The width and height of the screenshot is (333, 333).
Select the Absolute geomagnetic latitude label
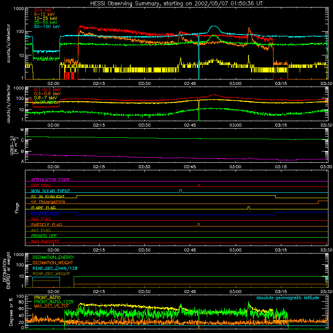288,298
